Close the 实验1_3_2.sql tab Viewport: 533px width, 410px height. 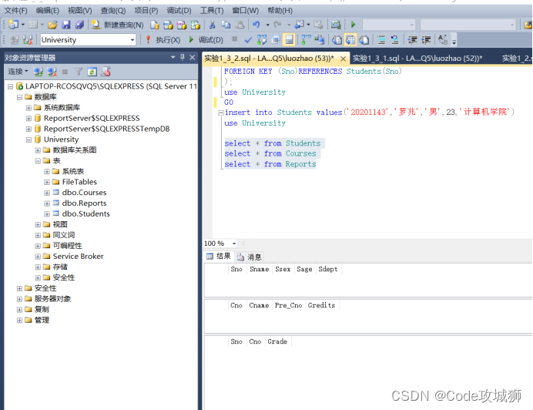344,59
